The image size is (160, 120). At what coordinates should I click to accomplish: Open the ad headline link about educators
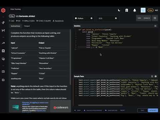pyautogui.click(x=35, y=103)
